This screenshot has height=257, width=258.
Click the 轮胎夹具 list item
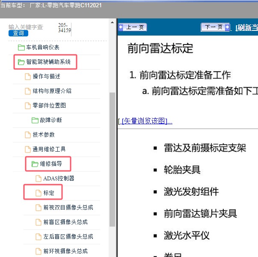182,170
